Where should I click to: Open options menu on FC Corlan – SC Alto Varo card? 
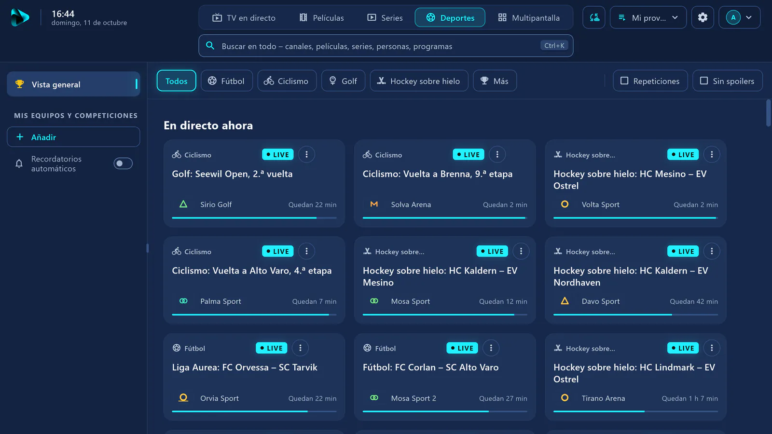click(491, 348)
